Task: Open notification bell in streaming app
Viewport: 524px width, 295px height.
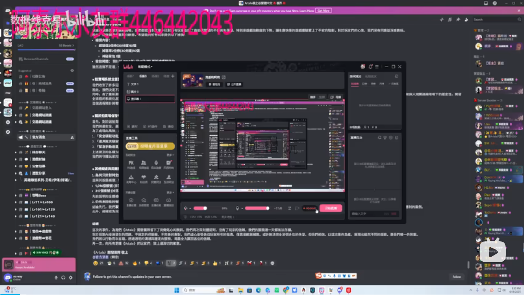Action: pyautogui.click(x=370, y=66)
